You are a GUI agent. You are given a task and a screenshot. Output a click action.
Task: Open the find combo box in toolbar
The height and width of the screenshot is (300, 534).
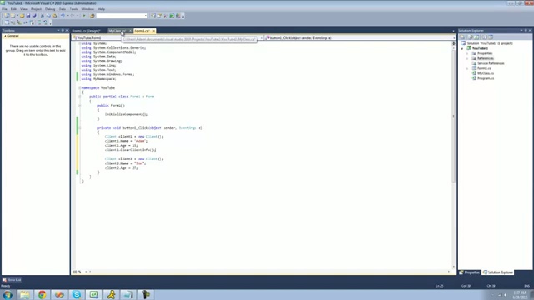click(146, 15)
